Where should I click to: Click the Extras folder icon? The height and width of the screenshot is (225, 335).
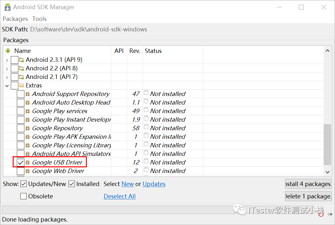pyautogui.click(x=22, y=86)
